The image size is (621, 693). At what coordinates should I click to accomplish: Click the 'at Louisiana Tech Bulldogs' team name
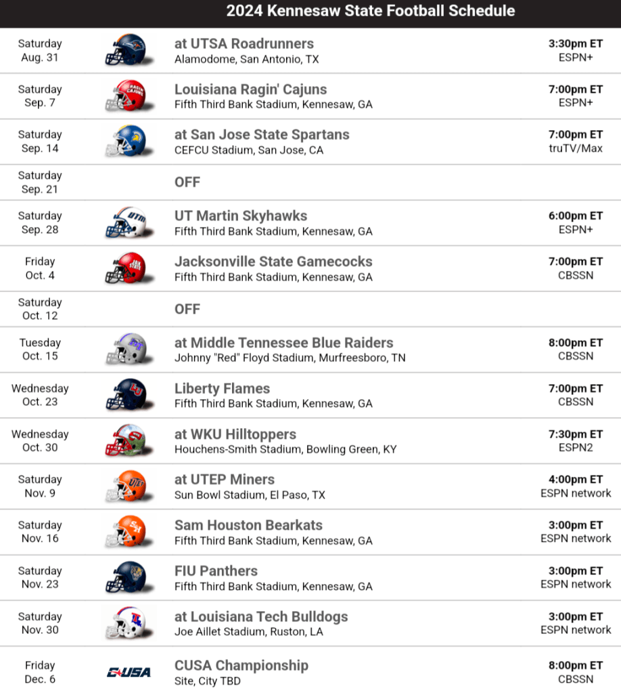click(261, 616)
